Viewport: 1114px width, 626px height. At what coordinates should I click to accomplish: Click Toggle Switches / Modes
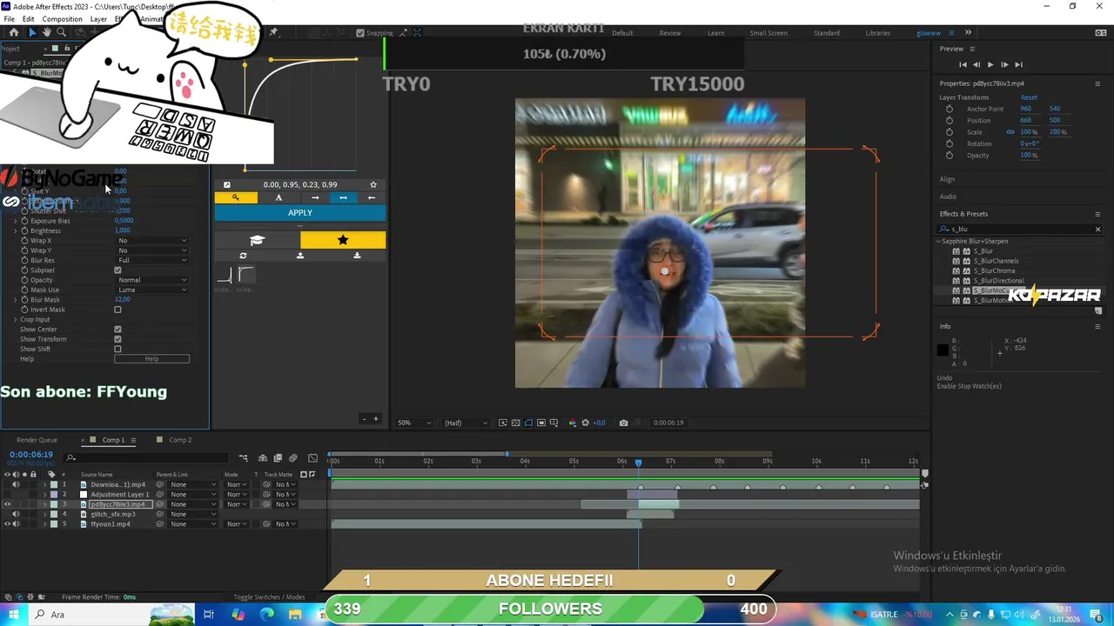(269, 597)
